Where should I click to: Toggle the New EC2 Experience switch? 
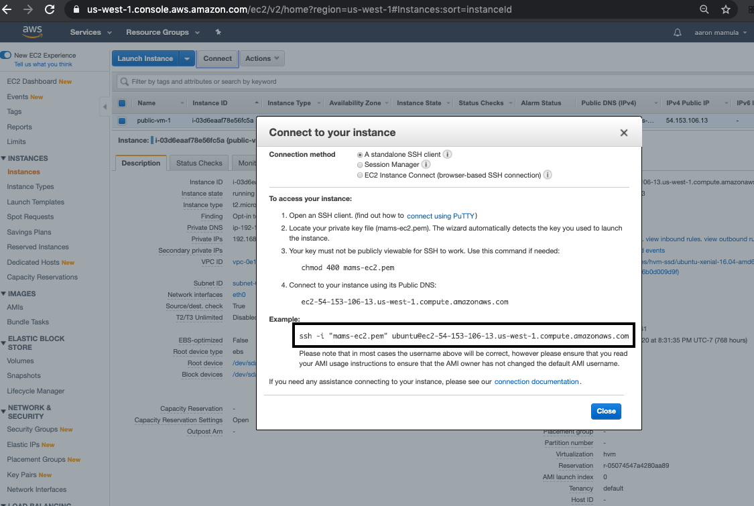[x=6, y=55]
